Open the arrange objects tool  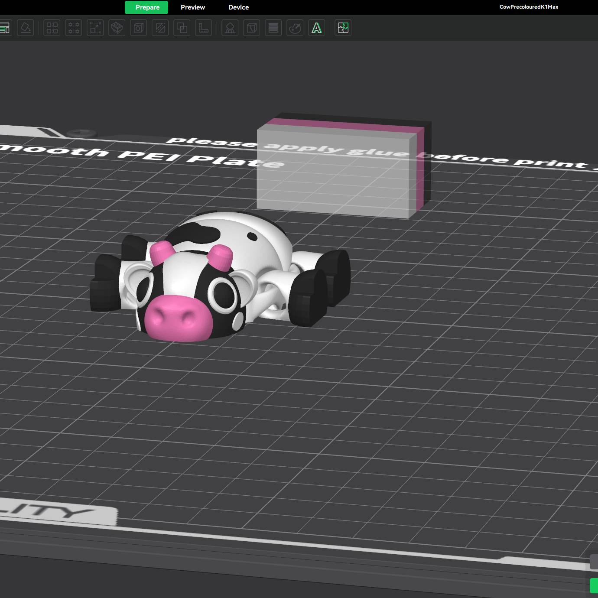(x=52, y=28)
